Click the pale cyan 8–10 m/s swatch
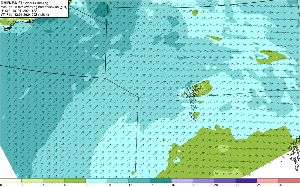 pyautogui.click(x=96, y=181)
